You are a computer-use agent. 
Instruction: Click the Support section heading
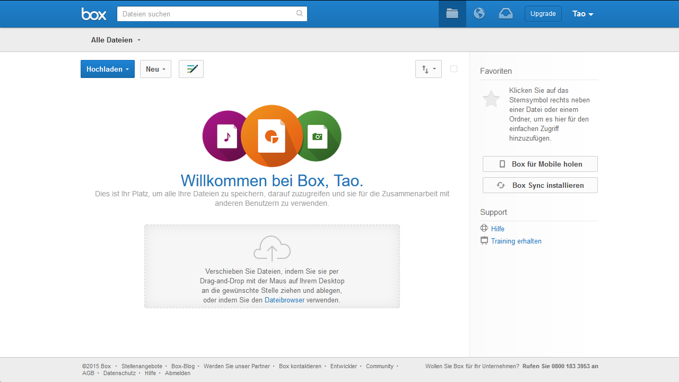(493, 212)
